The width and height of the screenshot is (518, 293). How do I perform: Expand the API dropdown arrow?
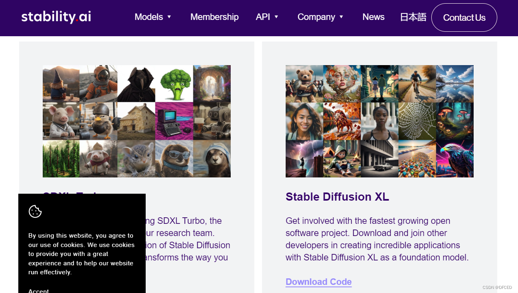coord(276,17)
